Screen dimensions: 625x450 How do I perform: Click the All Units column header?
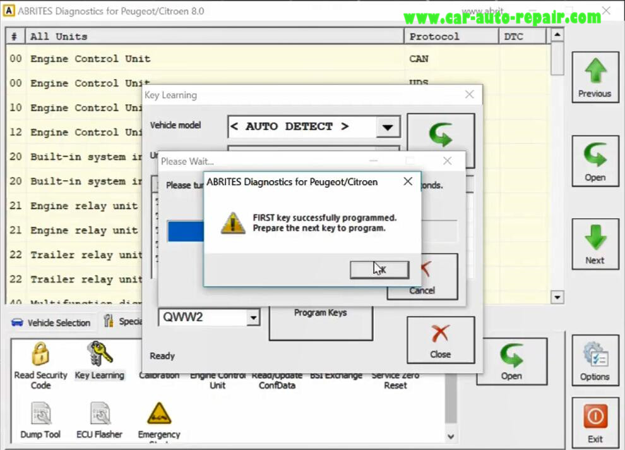pyautogui.click(x=215, y=36)
